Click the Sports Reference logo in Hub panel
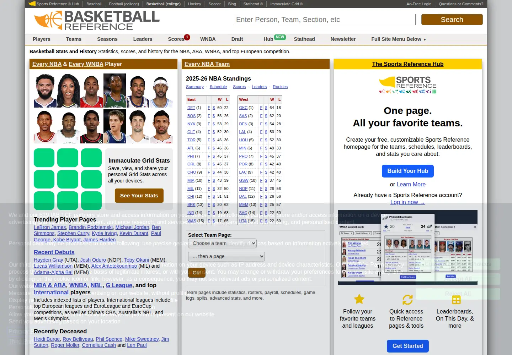Image resolution: width=512 pixels, height=355 pixels. tap(407, 85)
